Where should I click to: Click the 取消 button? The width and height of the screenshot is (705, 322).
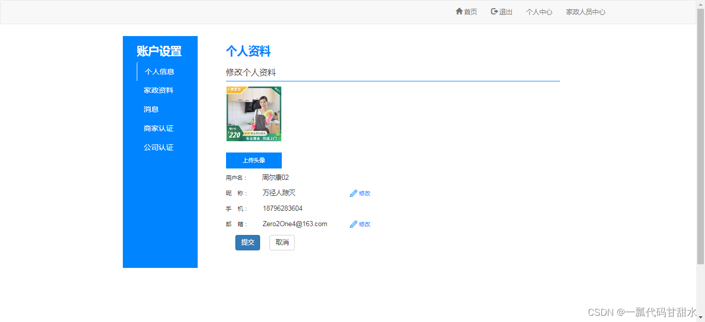coord(282,243)
